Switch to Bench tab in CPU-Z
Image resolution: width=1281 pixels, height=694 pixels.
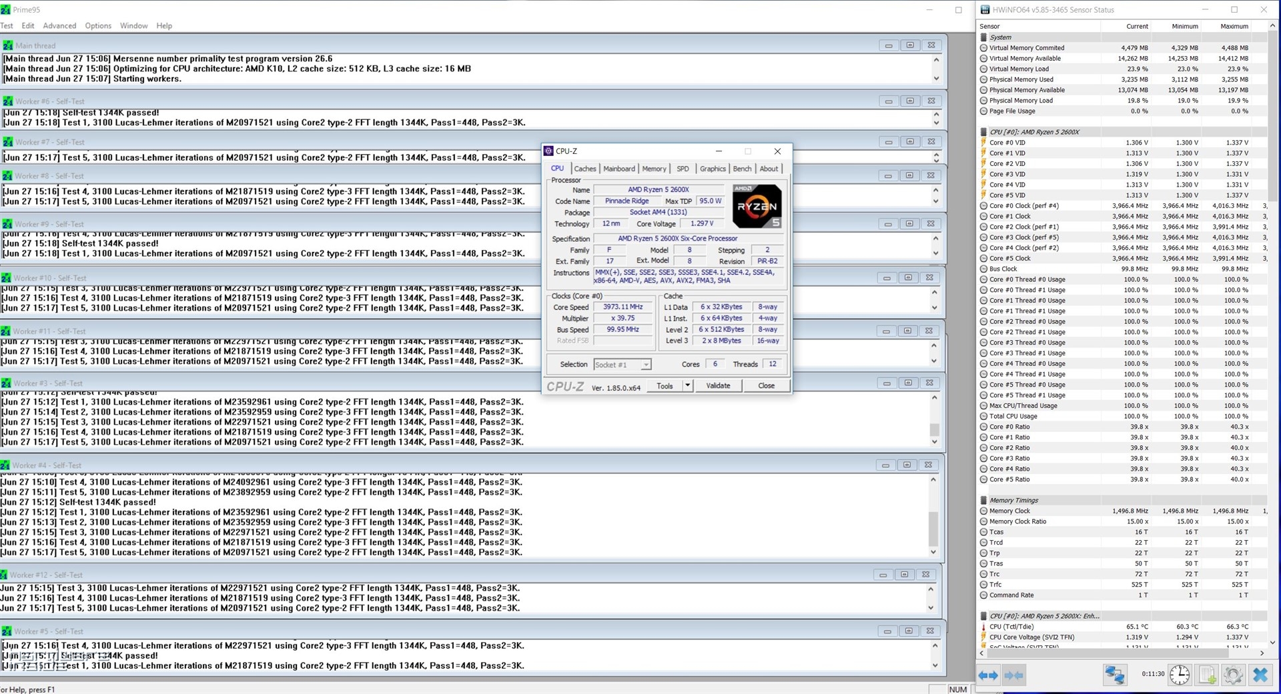click(x=742, y=169)
